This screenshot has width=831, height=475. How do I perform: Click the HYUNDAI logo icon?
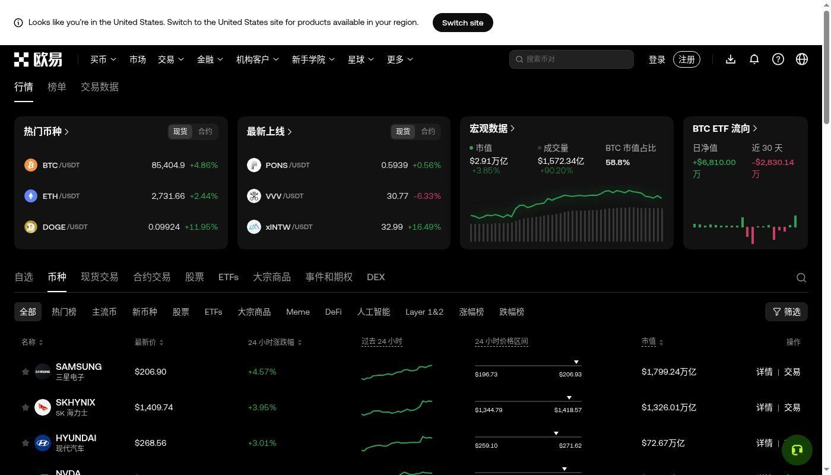[x=43, y=443]
